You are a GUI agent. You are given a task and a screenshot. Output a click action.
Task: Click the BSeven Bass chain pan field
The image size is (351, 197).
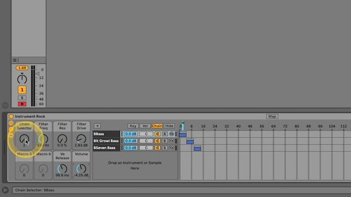tap(146, 148)
